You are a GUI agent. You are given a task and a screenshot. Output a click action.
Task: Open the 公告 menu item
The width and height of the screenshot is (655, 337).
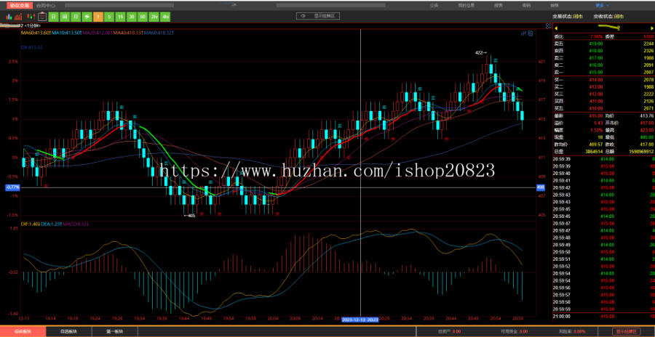point(434,5)
